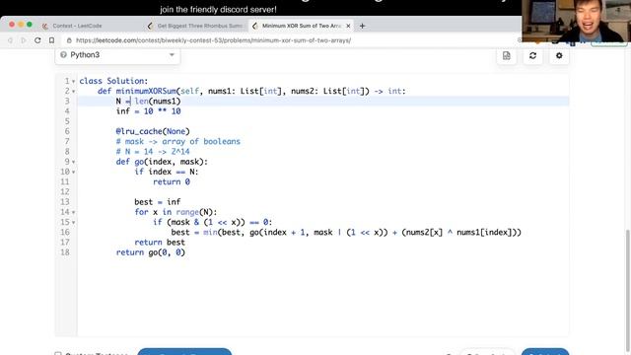The width and height of the screenshot is (631, 355).
Task: Click the line 'N = len(nums1)'
Action: click(149, 101)
